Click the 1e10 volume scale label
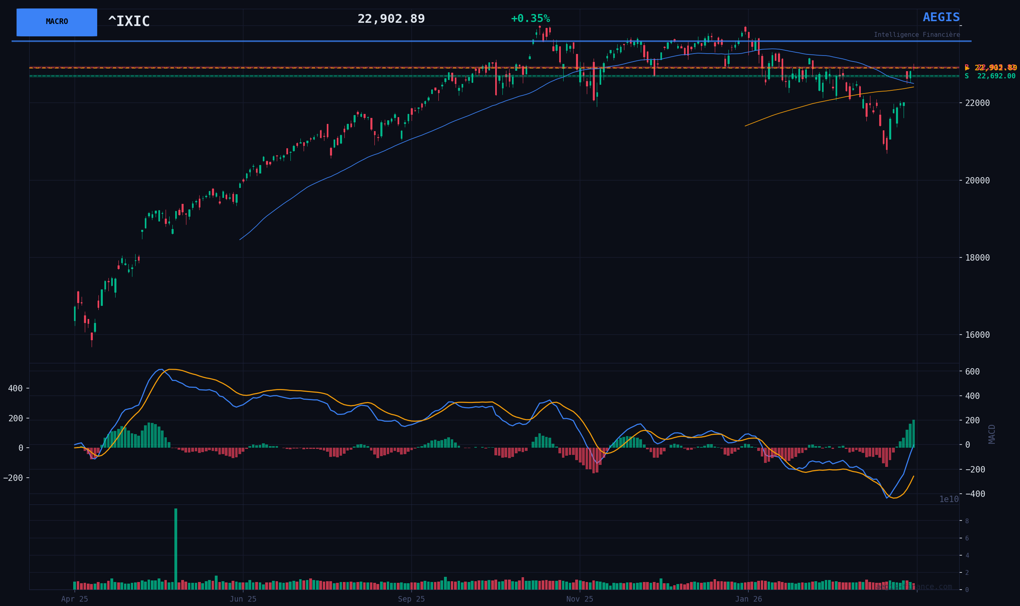Viewport: 1020px width, 606px height. pos(948,499)
